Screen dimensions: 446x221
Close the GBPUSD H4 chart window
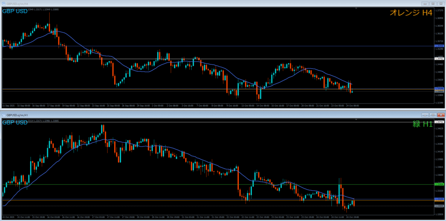440,3
